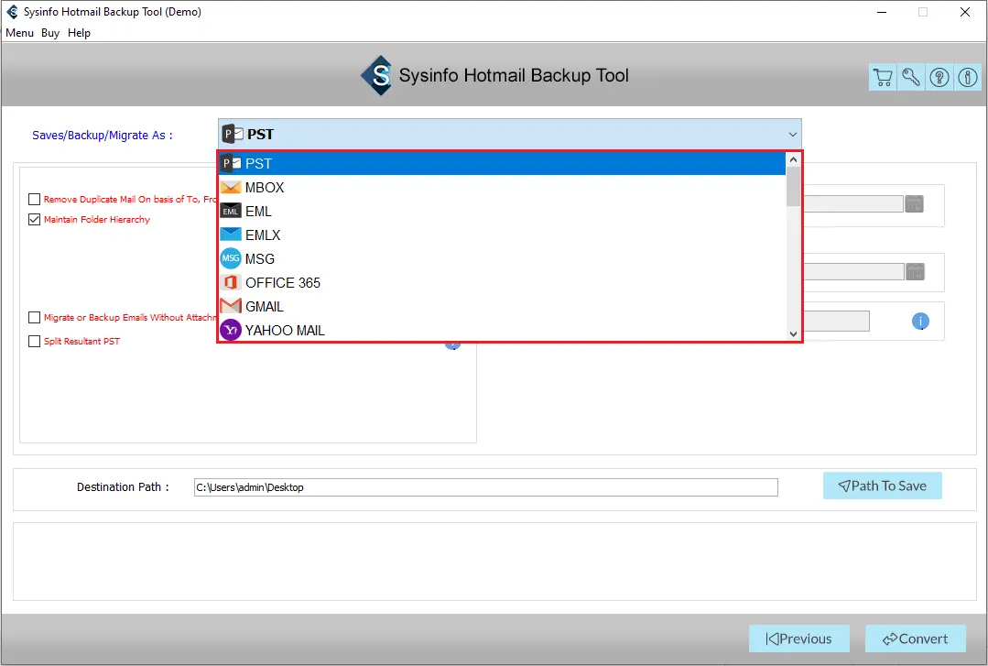This screenshot has width=988, height=666.
Task: Click the lower date input field
Action: pos(853,272)
